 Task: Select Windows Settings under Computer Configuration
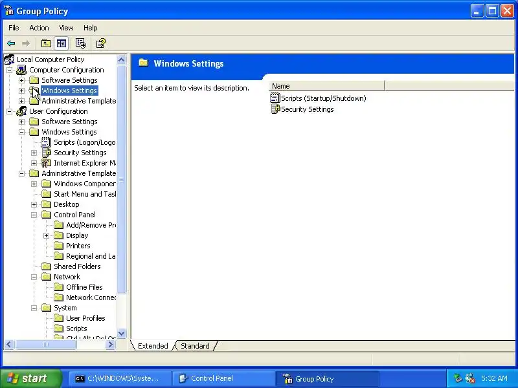click(69, 91)
